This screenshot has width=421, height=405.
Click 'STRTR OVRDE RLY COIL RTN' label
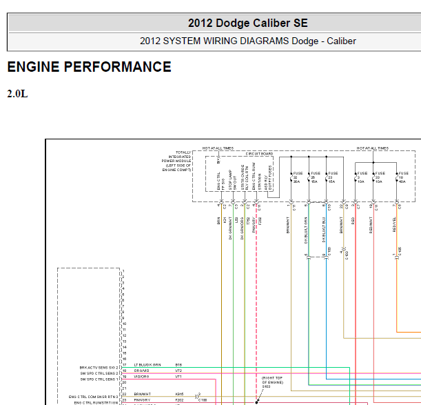coord(245,177)
